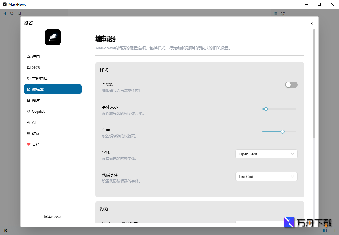Click the settings gear in the status bar

pos(6,230)
